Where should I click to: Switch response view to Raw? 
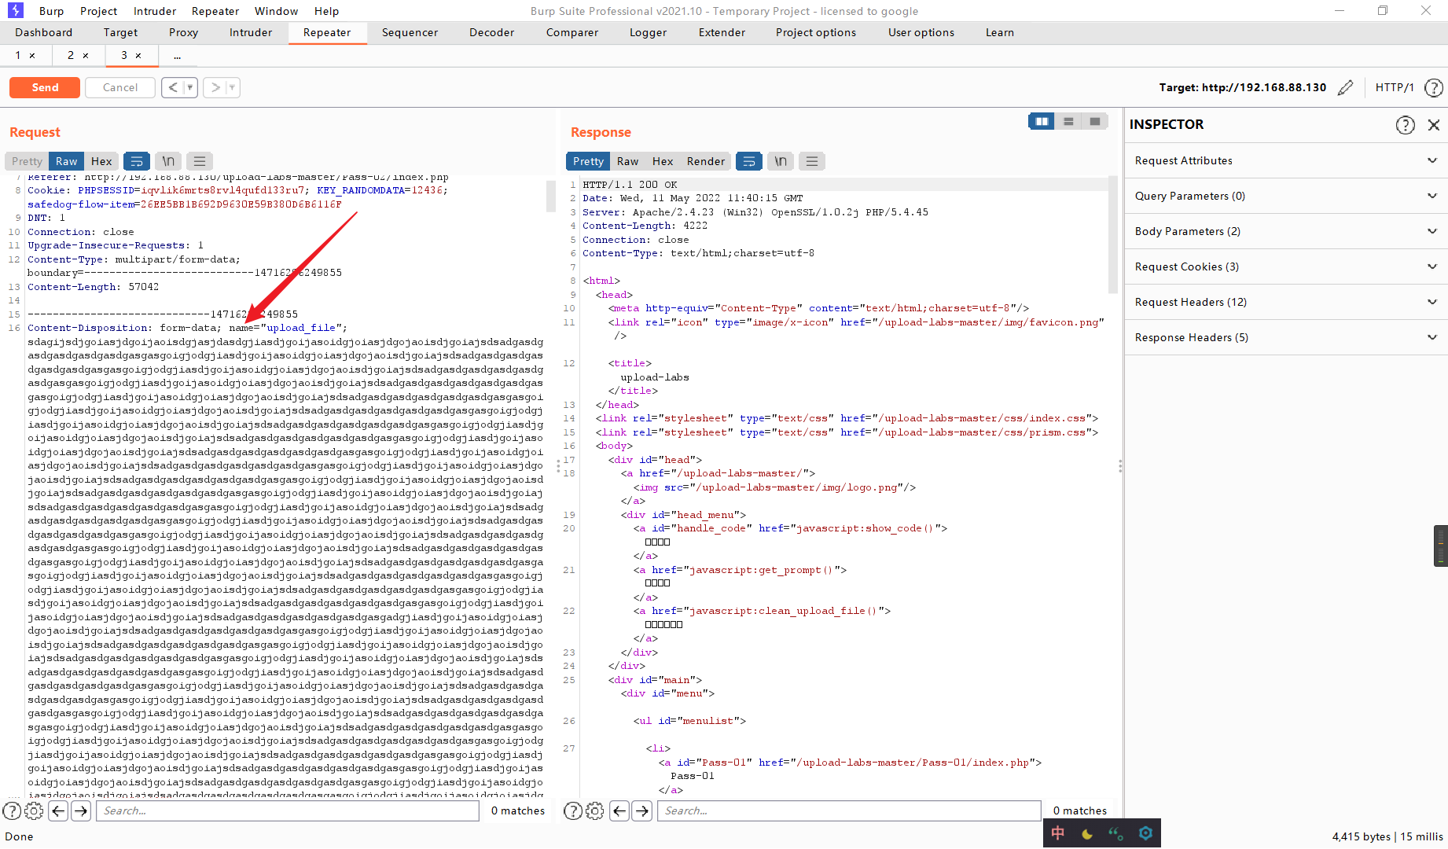627,161
